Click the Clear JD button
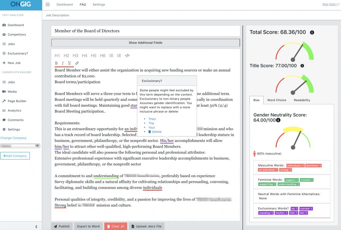The width and height of the screenshot is (341, 230). pos(116,226)
